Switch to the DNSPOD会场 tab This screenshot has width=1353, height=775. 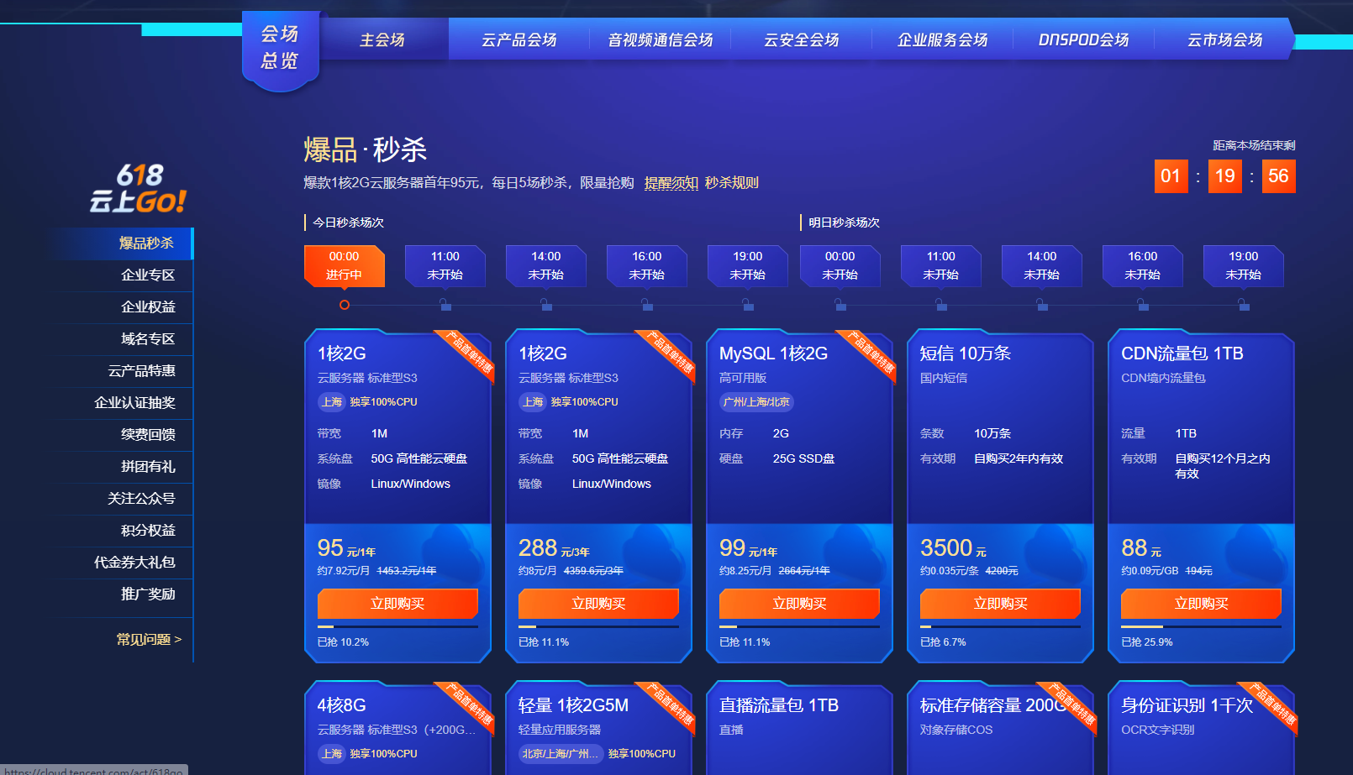1083,39
